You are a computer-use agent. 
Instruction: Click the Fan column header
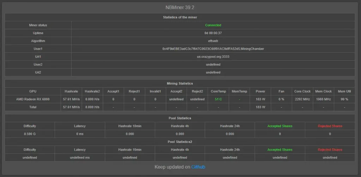tap(281, 91)
